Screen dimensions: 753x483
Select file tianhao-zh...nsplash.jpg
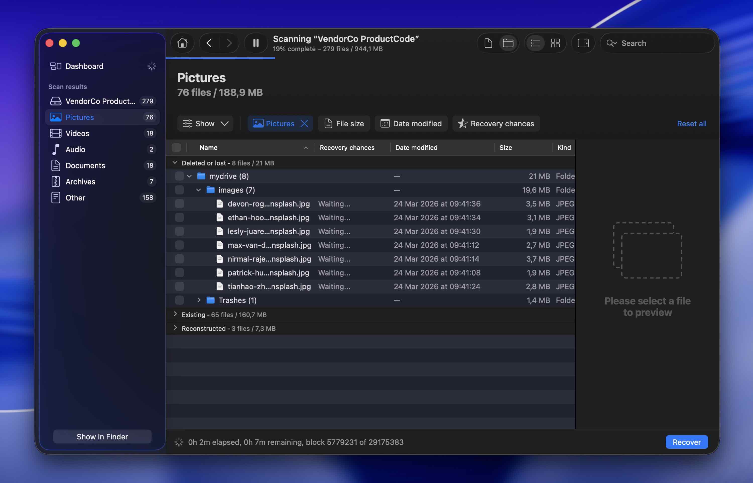370,286
